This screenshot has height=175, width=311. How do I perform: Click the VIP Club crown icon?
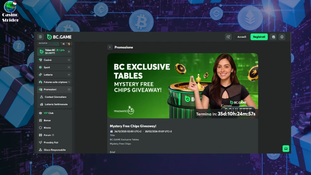[40, 113]
